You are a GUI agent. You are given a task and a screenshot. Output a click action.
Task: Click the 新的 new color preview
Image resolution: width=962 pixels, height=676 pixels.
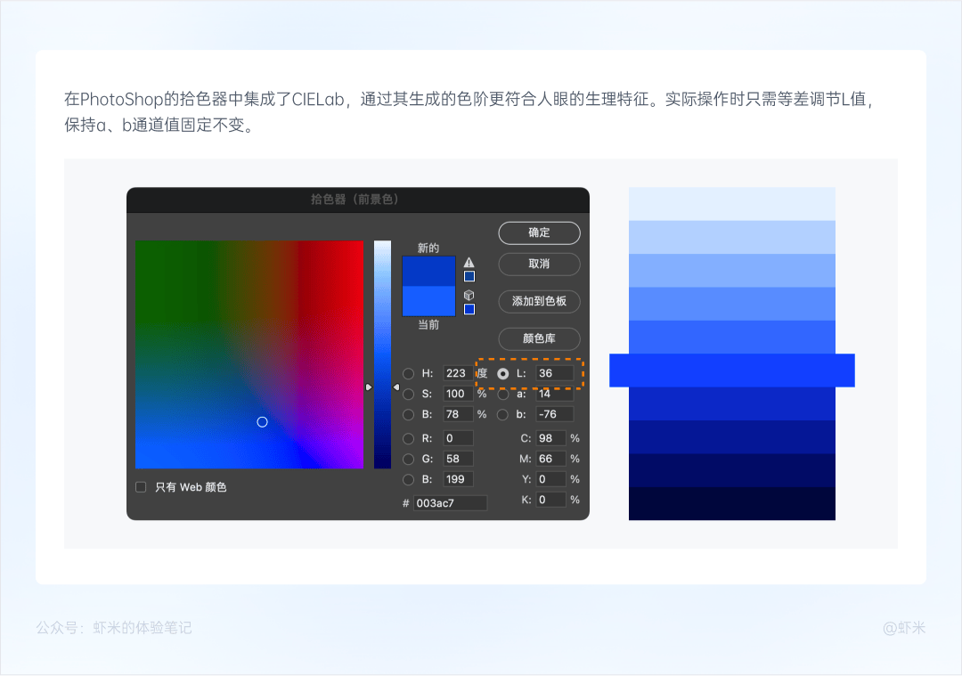428,271
